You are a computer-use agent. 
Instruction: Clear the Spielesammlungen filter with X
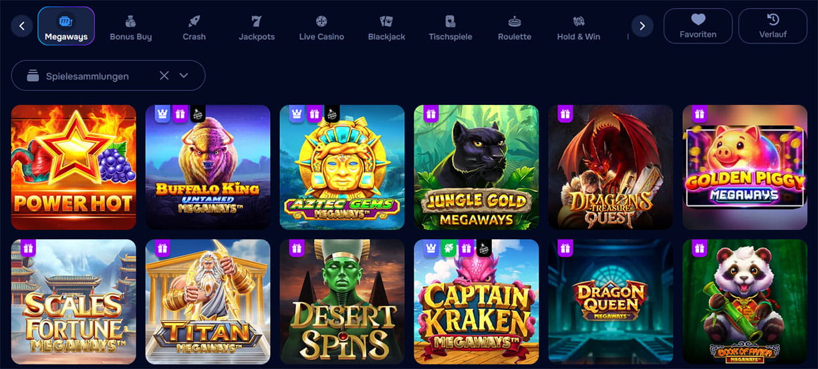(164, 76)
